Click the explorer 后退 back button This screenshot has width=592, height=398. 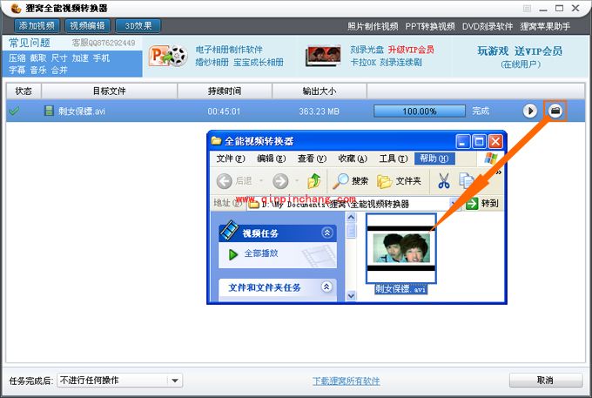[234, 181]
